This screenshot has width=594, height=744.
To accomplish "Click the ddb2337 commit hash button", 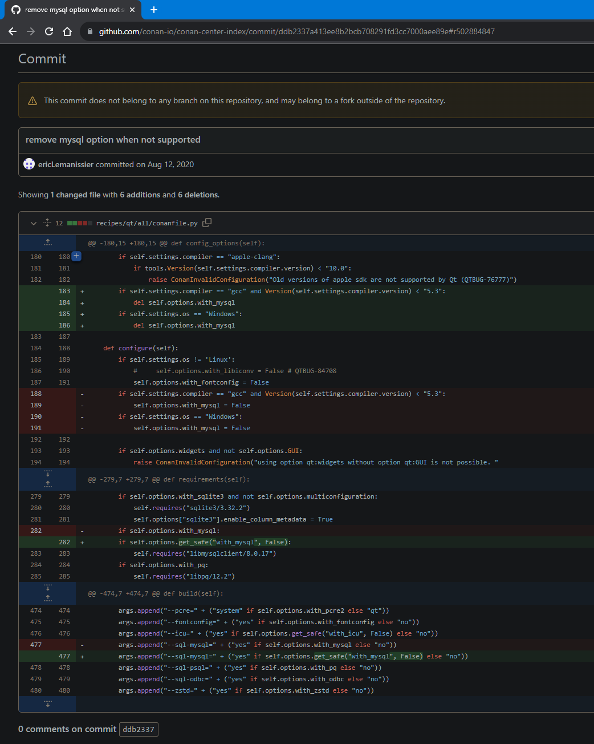I will coord(139,729).
